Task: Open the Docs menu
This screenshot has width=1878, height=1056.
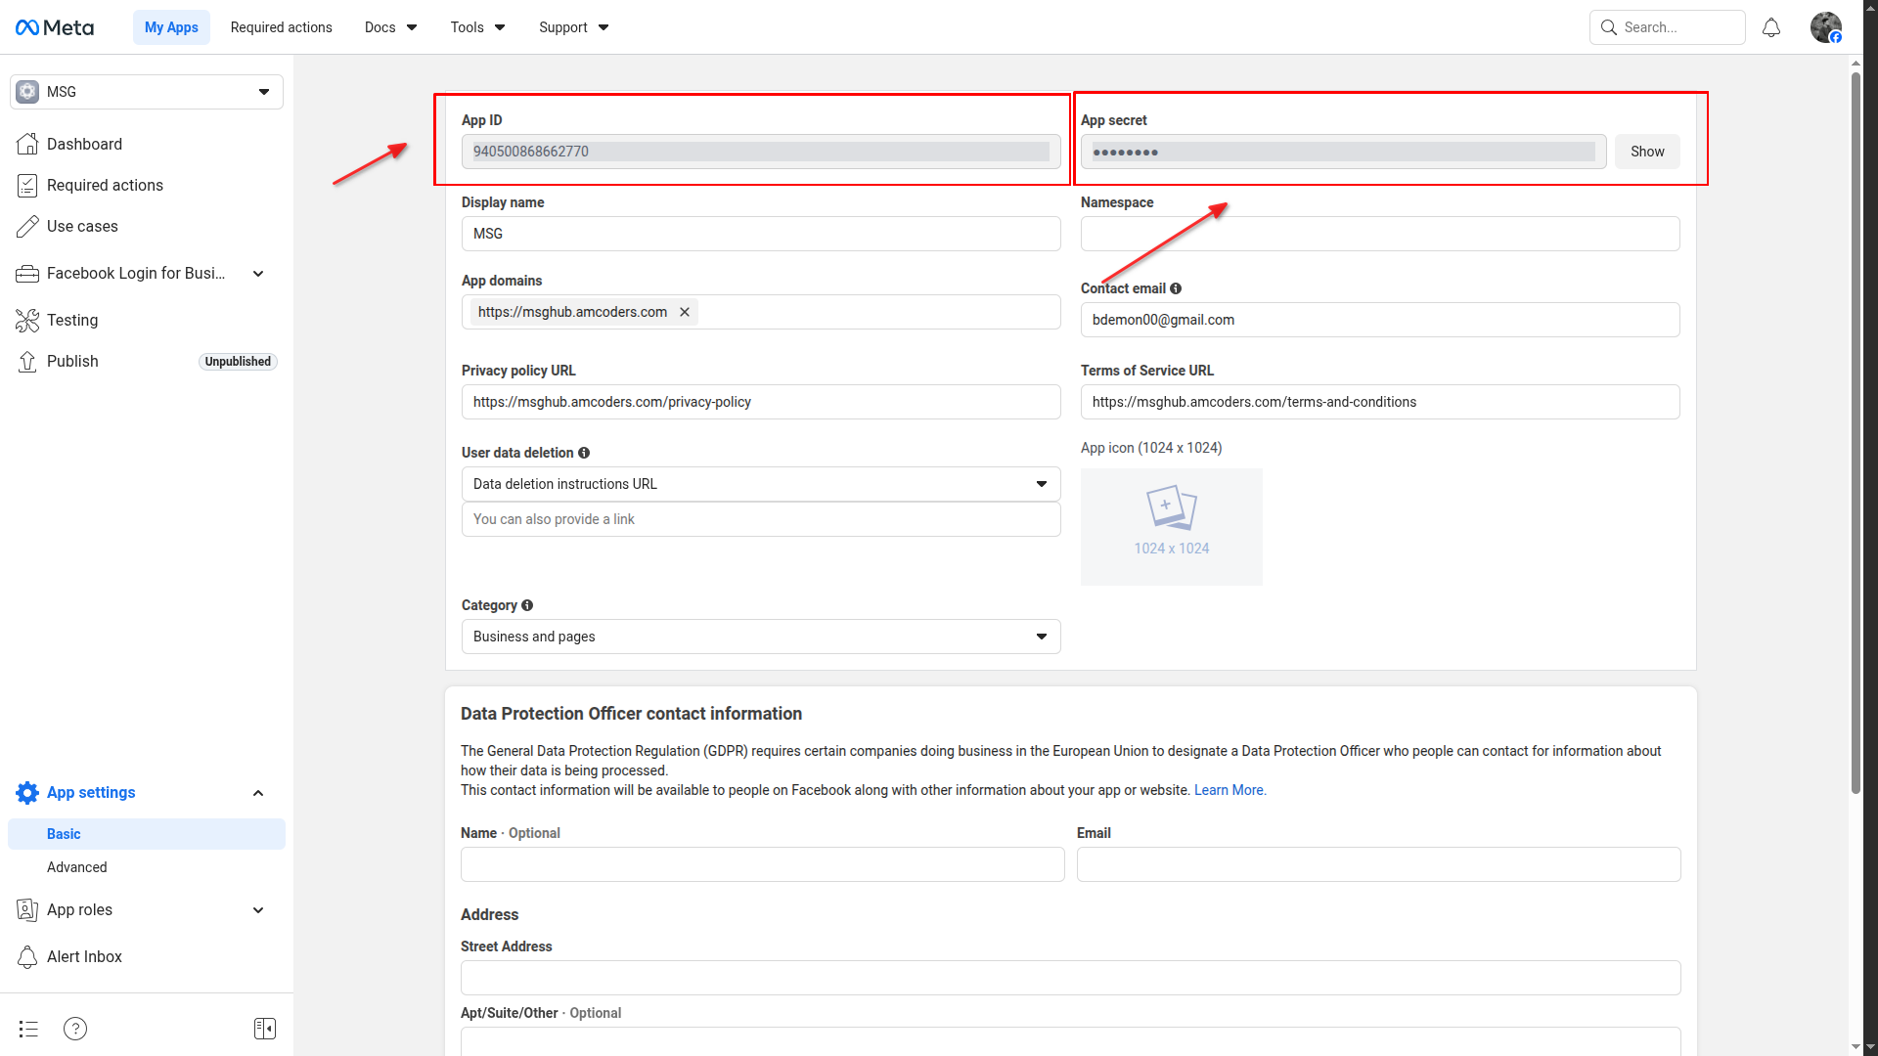Action: (390, 27)
